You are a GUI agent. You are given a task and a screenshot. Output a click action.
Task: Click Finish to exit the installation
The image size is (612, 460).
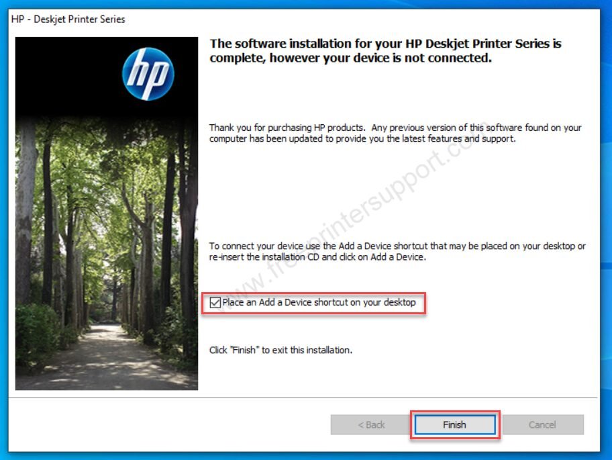click(x=455, y=424)
